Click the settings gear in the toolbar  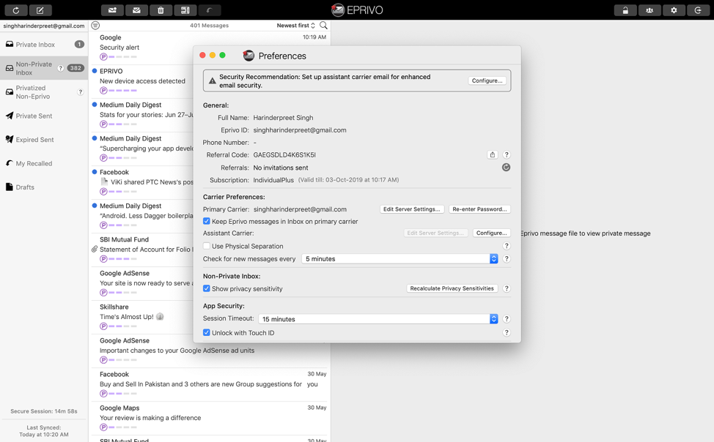pos(674,10)
